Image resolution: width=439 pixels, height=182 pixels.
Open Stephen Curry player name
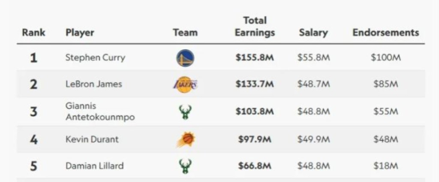95,58
